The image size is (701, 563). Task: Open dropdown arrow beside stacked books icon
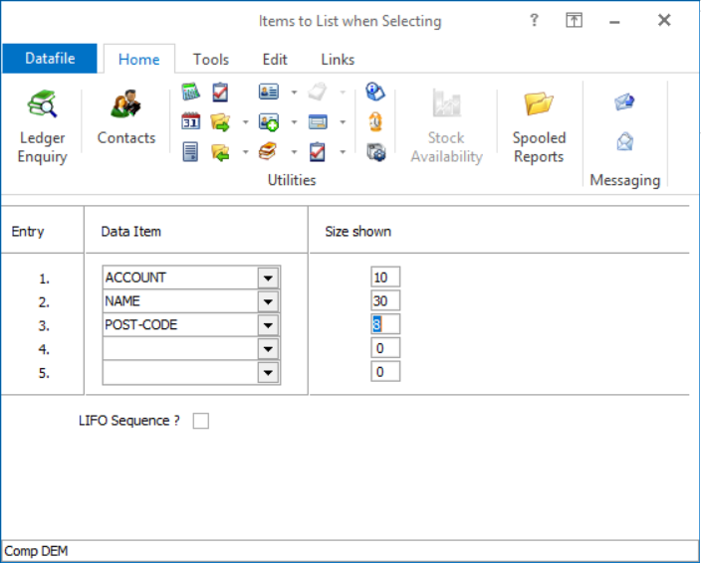tap(294, 152)
